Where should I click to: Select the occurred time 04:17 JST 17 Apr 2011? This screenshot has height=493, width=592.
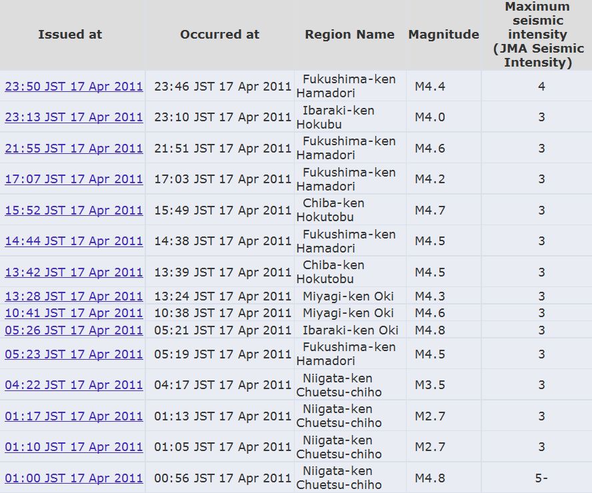coord(223,385)
